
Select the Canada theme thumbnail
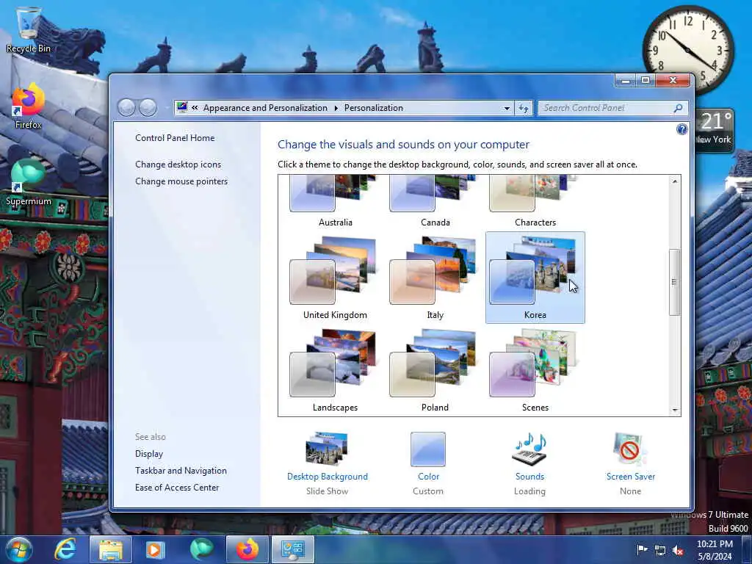pos(435,201)
